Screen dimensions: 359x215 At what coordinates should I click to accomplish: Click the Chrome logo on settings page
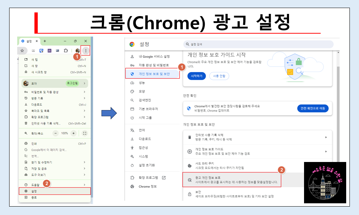(132, 44)
